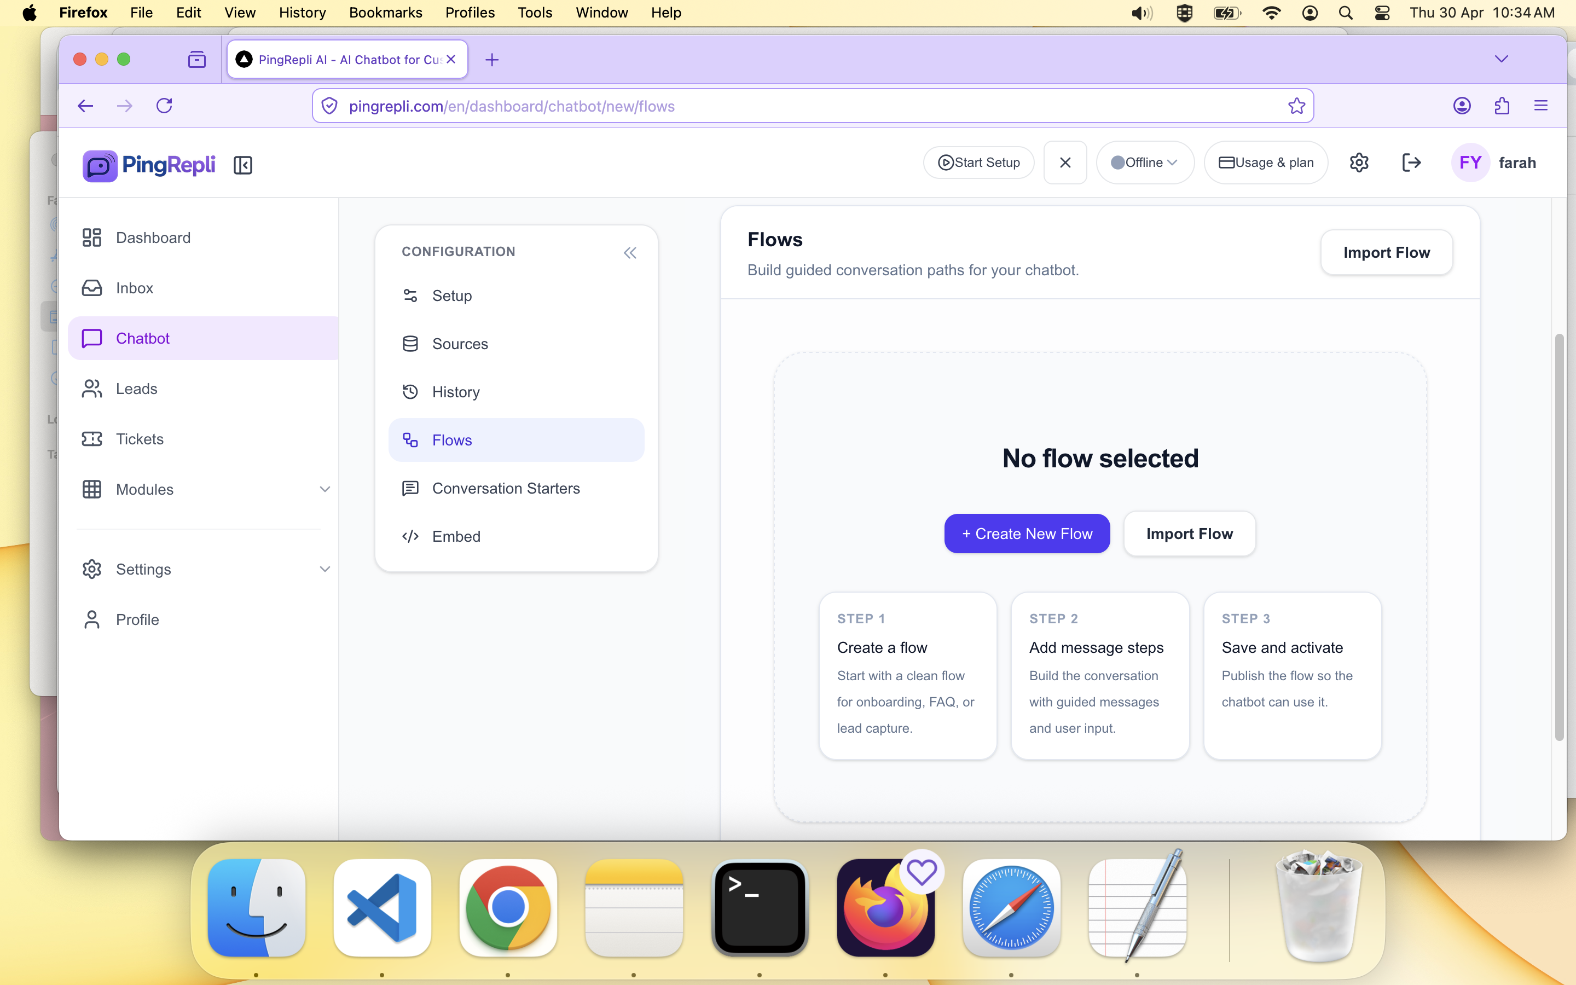1576x985 pixels.
Task: Click the Sources database icon
Action: [410, 344]
